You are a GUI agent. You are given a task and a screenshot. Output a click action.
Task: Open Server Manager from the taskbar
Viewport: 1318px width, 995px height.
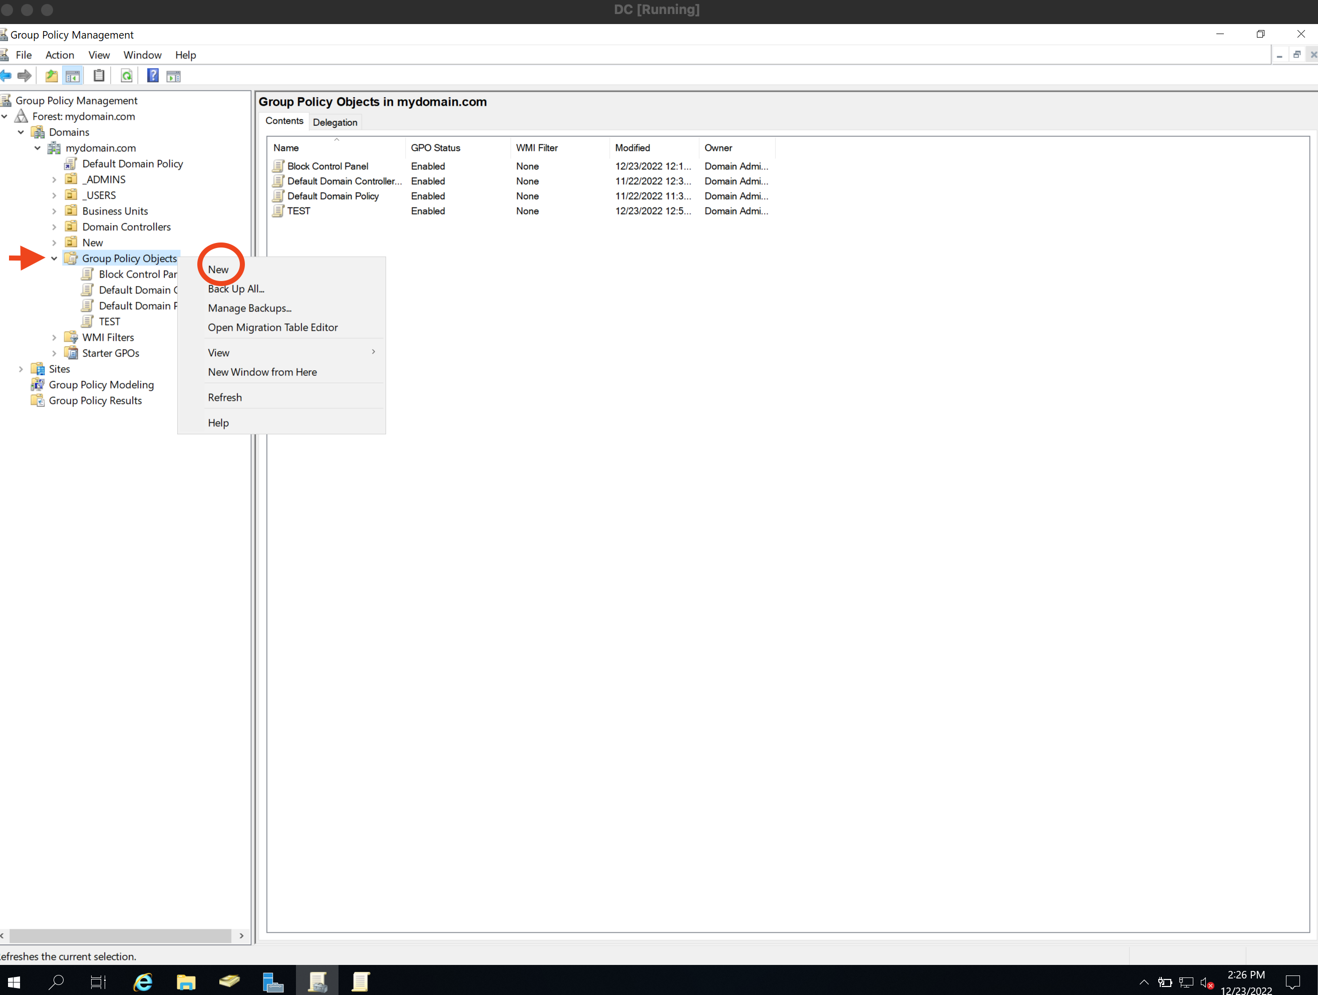coord(273,981)
